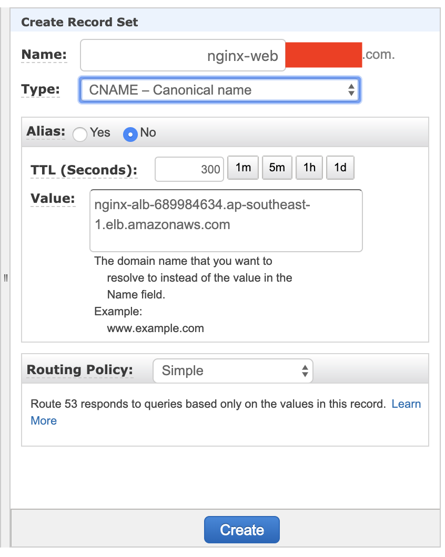Click the Name field label
The height and width of the screenshot is (557, 445).
44,55
